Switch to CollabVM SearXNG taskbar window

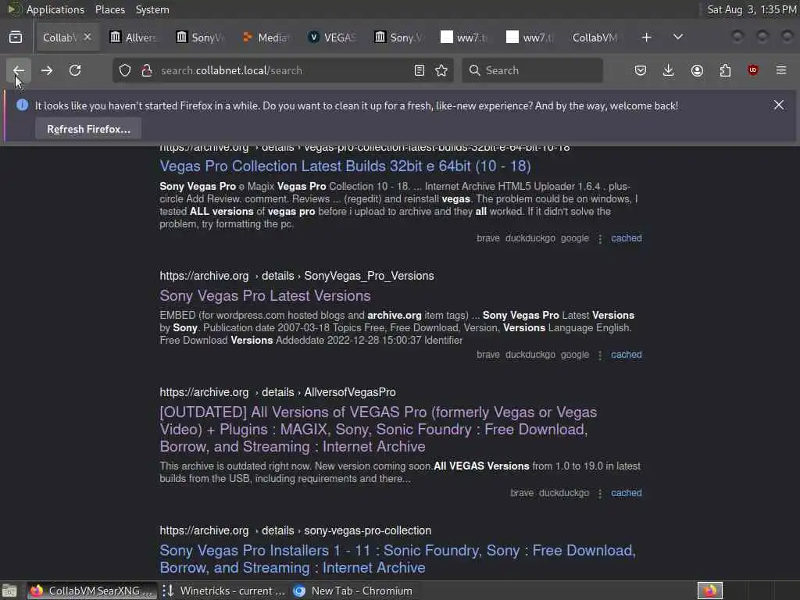coord(92,591)
